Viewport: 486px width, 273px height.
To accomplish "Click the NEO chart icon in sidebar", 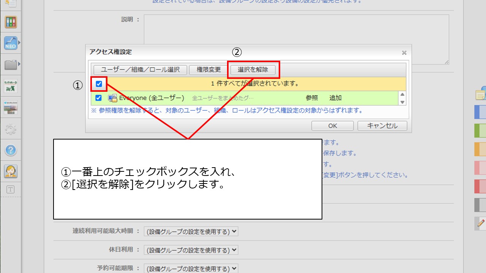I will click(x=11, y=43).
